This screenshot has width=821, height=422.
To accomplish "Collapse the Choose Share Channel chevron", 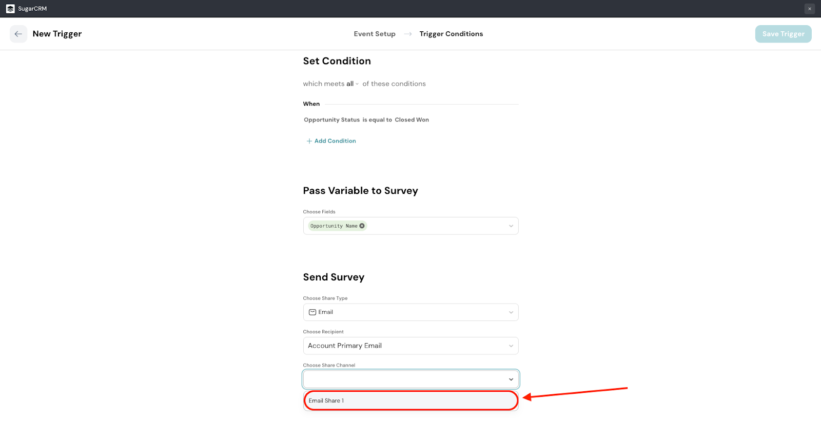I will click(x=511, y=379).
